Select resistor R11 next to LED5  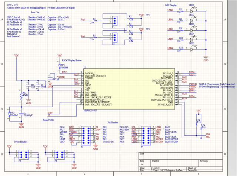[x=181, y=49]
